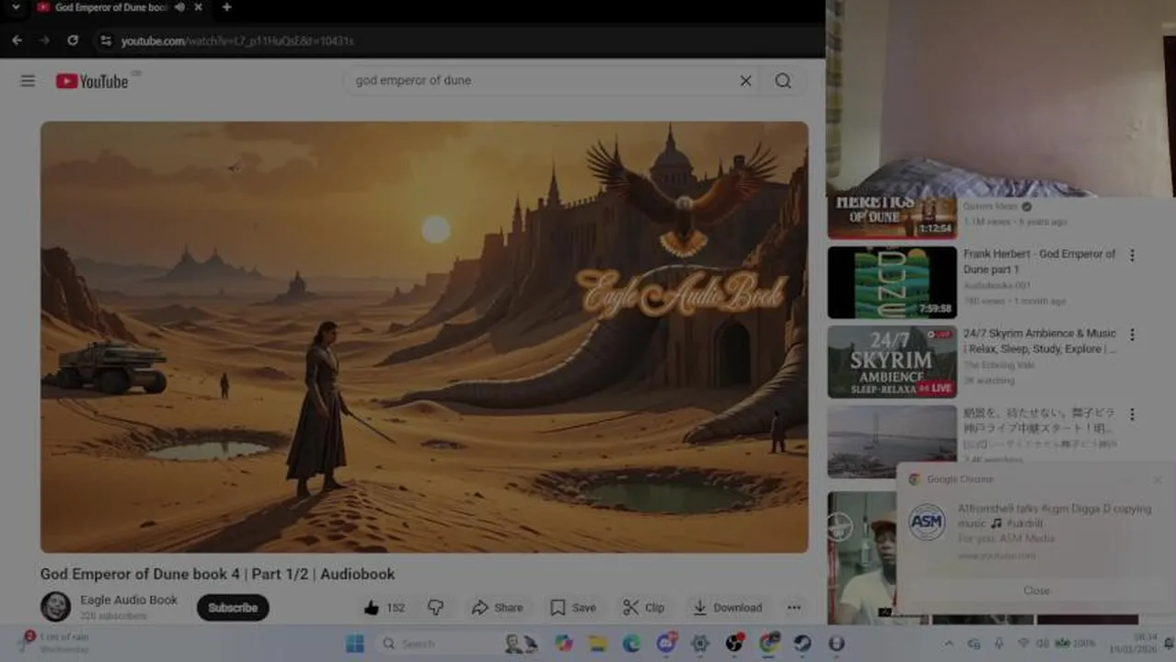Viewport: 1176px width, 662px height.
Task: Open Settings gear icon in taskbar
Action: click(700, 644)
